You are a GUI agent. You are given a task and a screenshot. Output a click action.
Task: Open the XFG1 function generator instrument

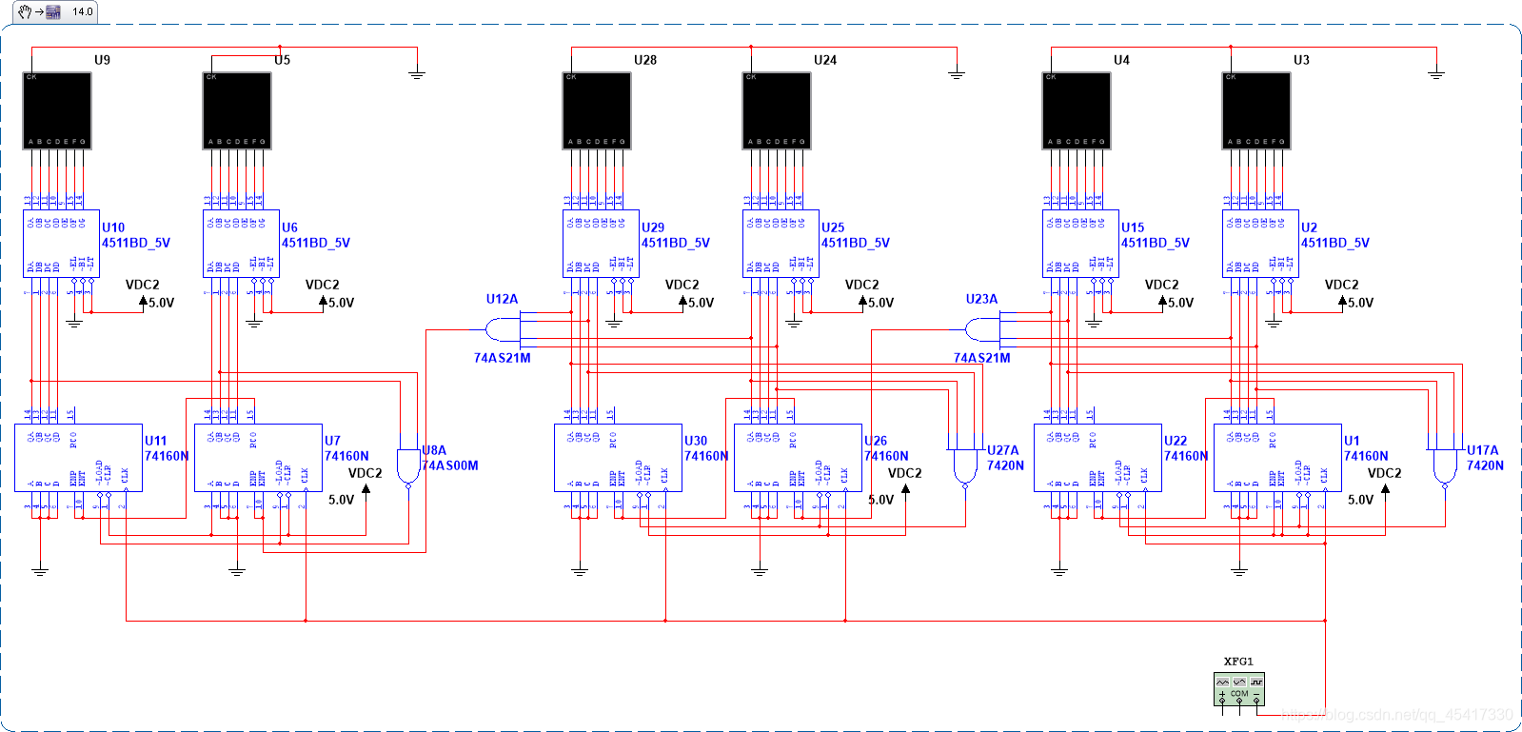pos(1238,688)
